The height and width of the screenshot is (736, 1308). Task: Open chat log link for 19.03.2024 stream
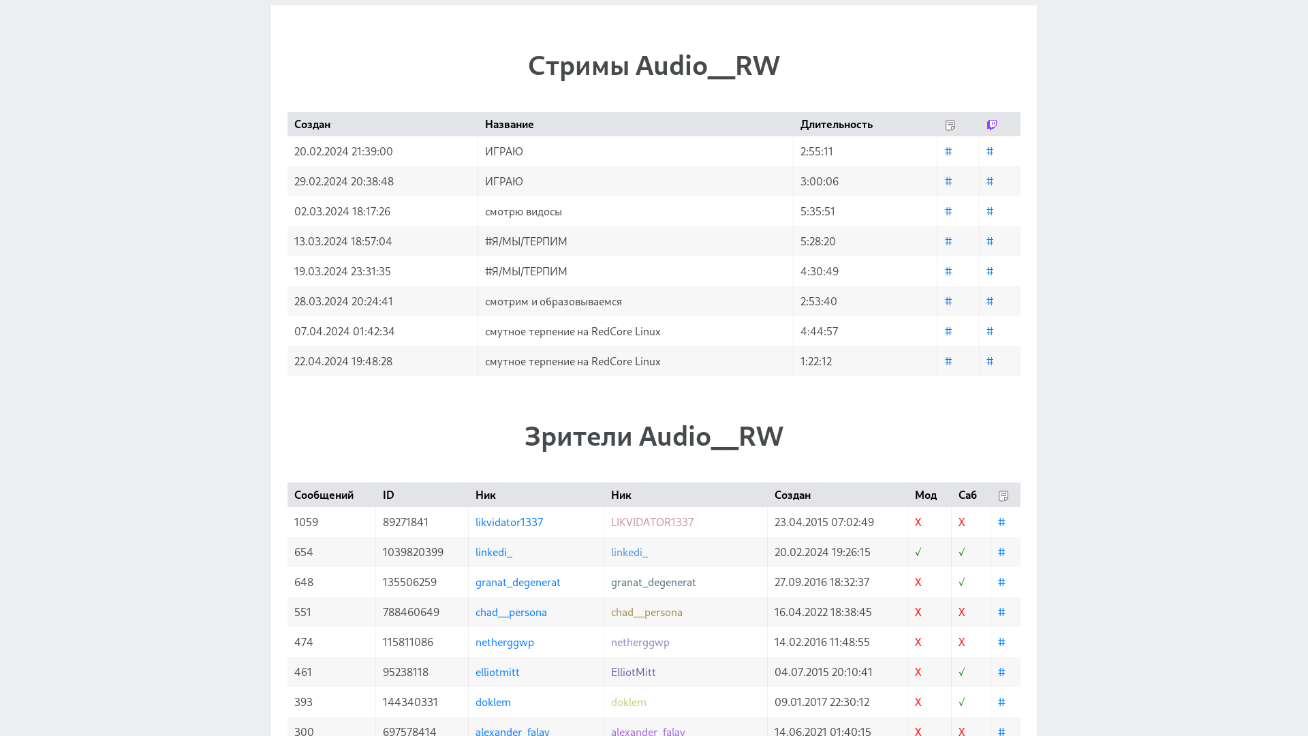(x=948, y=271)
